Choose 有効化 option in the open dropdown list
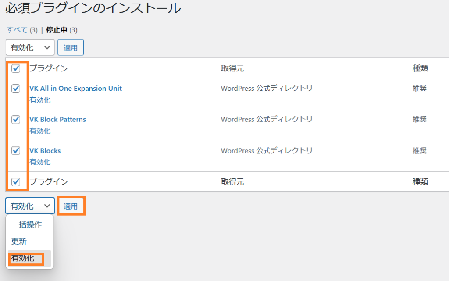Image resolution: width=449 pixels, height=281 pixels. click(23, 259)
